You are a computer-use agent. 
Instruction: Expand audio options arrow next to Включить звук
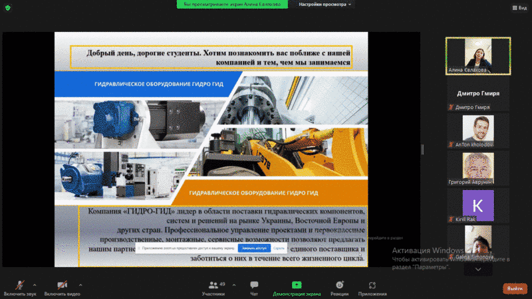[x=35, y=285]
